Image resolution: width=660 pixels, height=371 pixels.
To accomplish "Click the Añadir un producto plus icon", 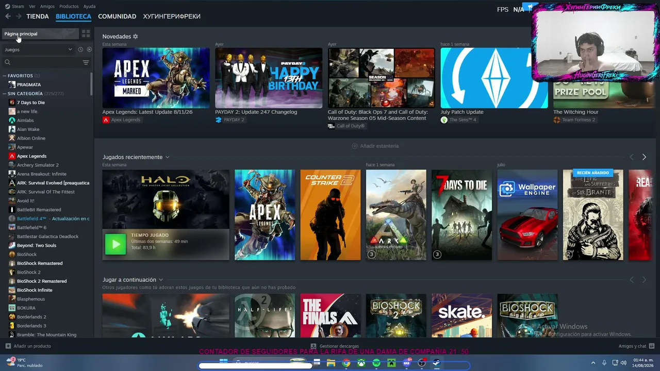I will click(8, 346).
